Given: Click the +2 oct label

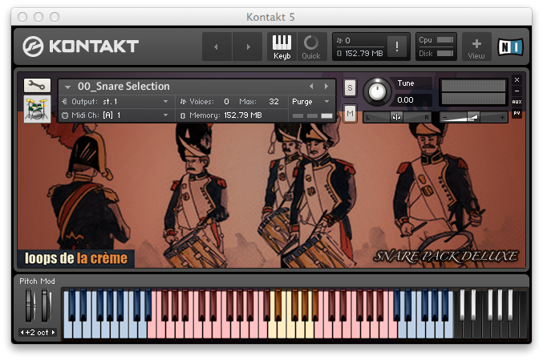Looking at the screenshot, I should (37, 332).
